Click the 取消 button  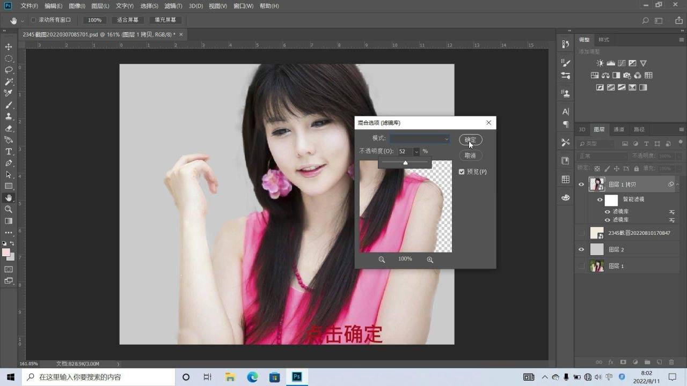pos(471,155)
